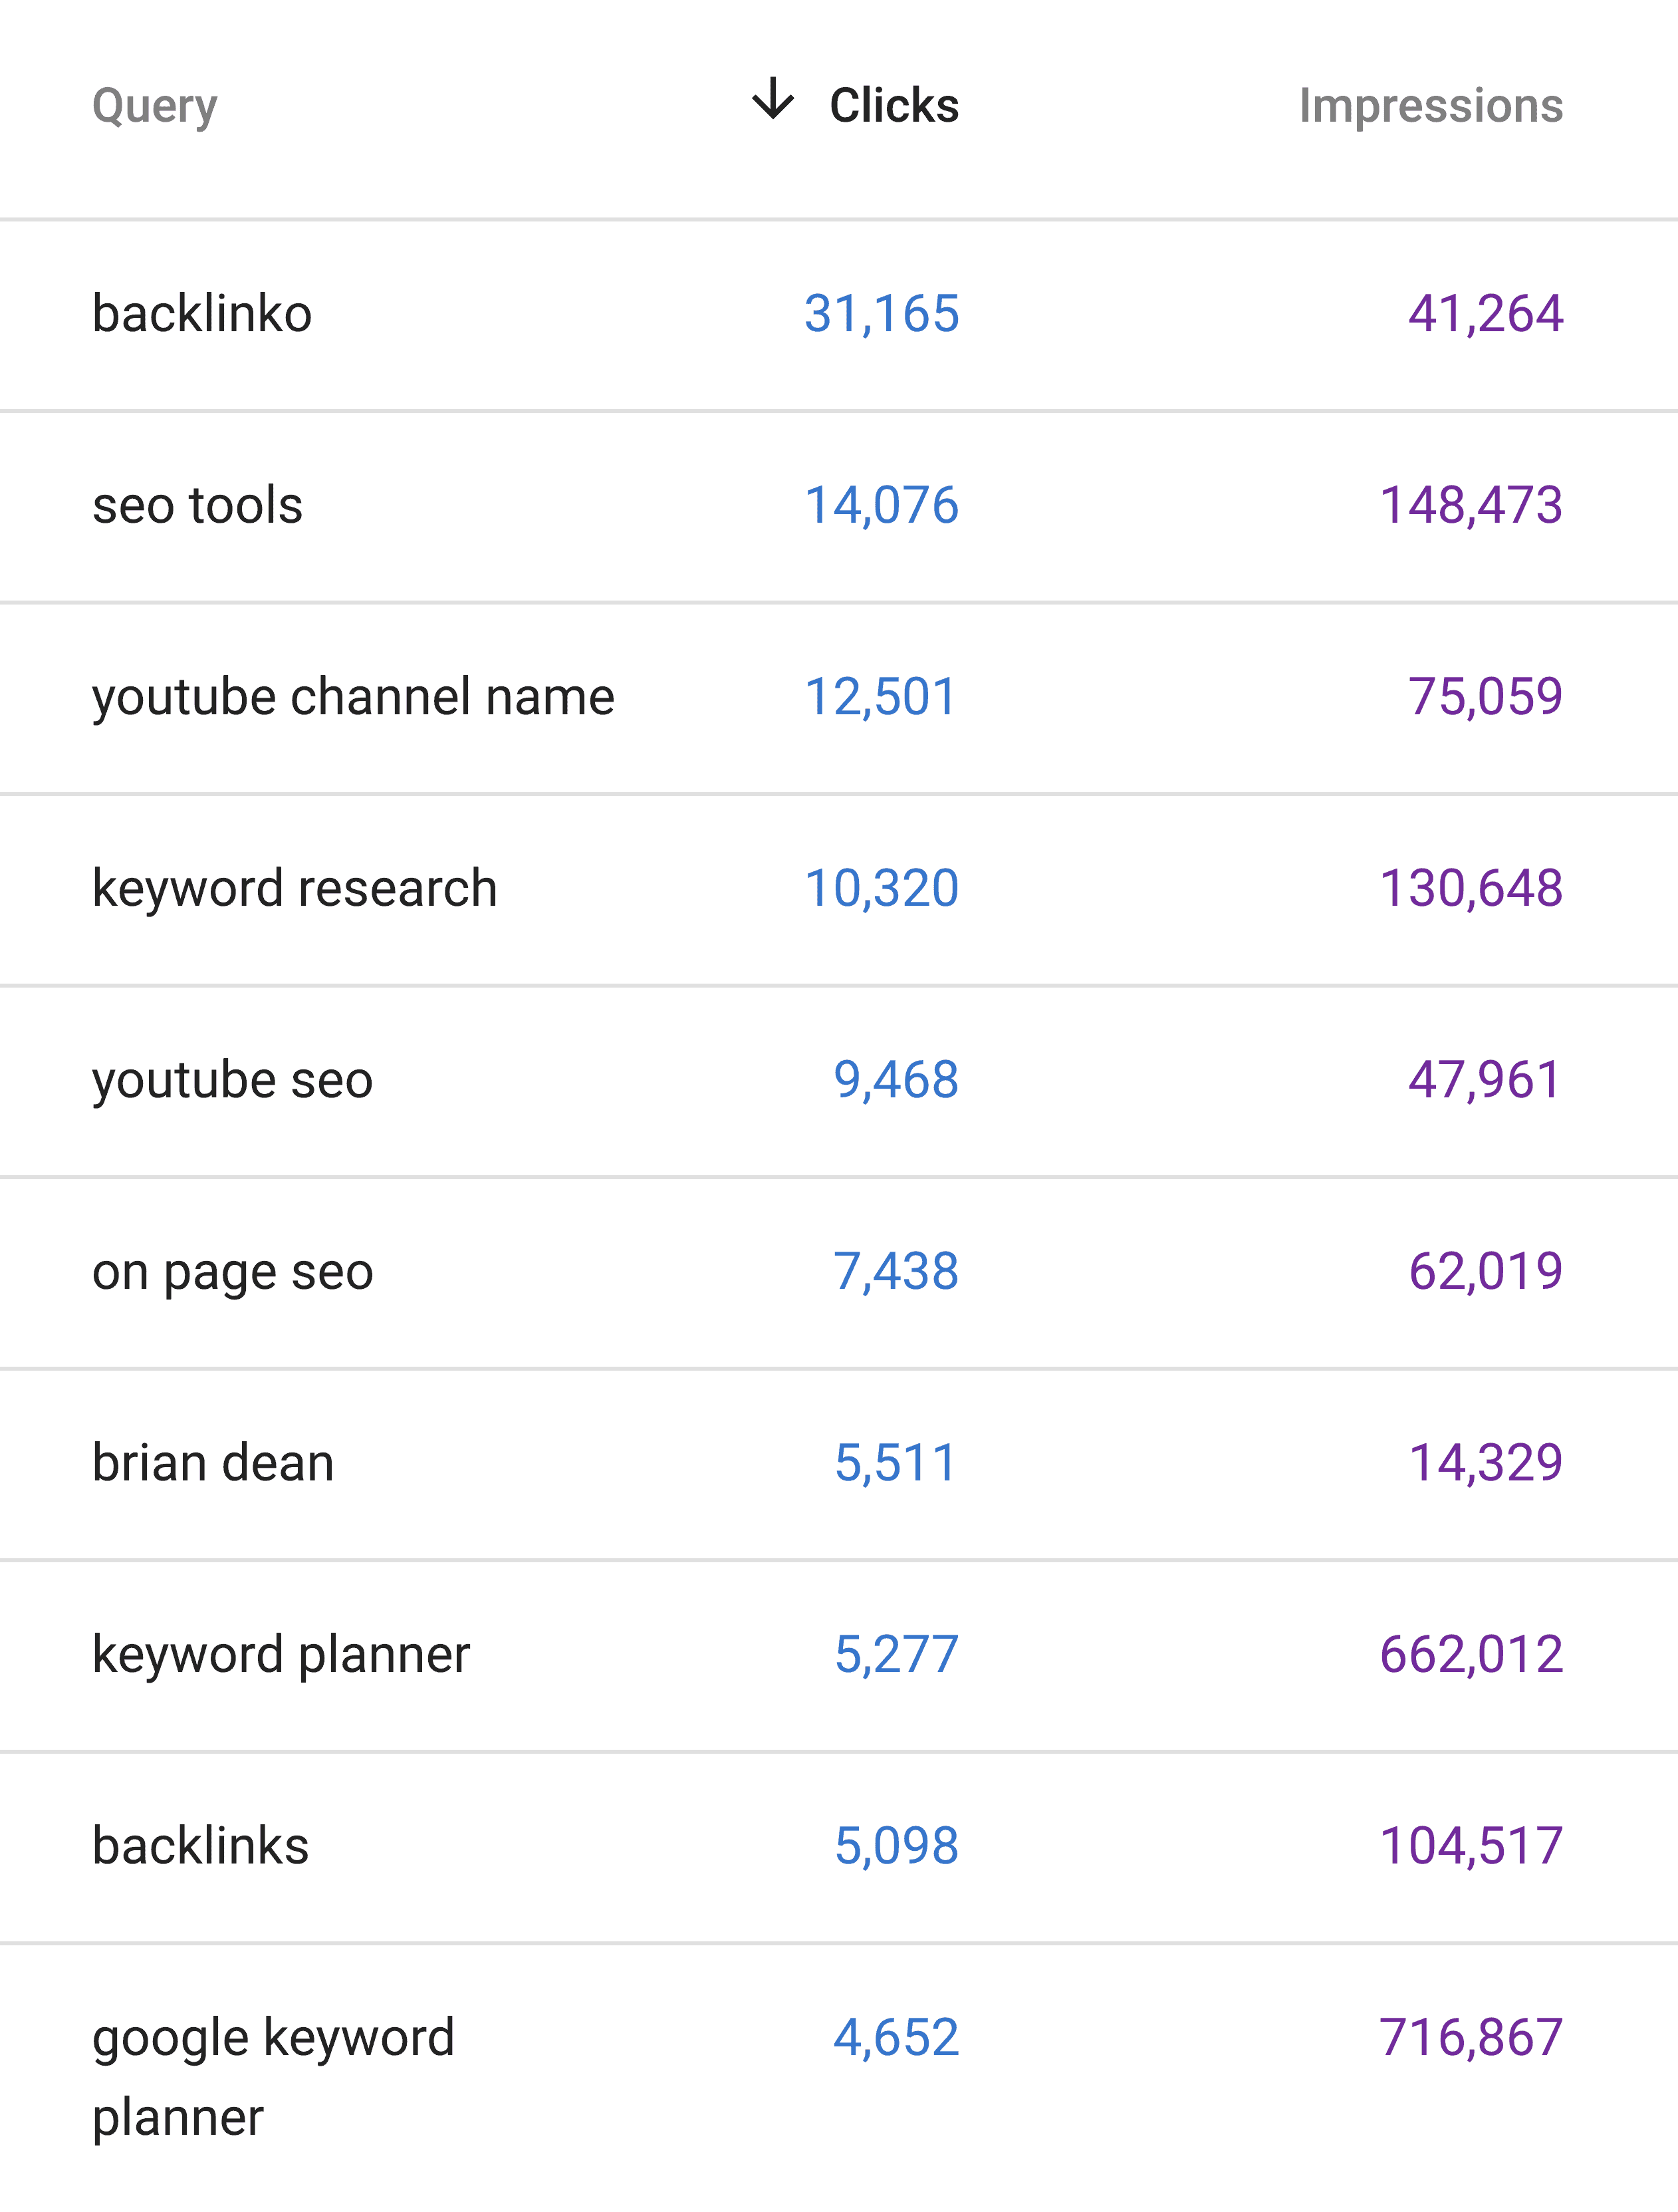Scroll down the query results list

click(839, 2115)
